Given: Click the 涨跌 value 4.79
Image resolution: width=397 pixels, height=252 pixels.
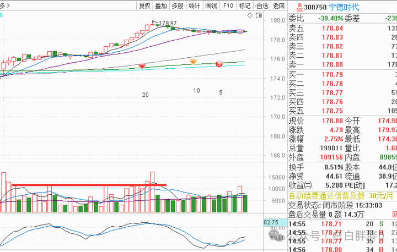Looking at the screenshot, I should click(x=336, y=130).
